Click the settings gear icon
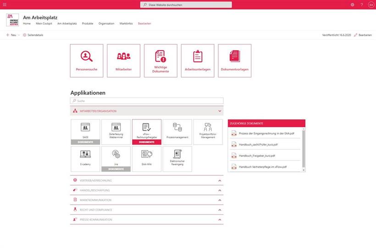The image size is (376, 248). (353, 5)
